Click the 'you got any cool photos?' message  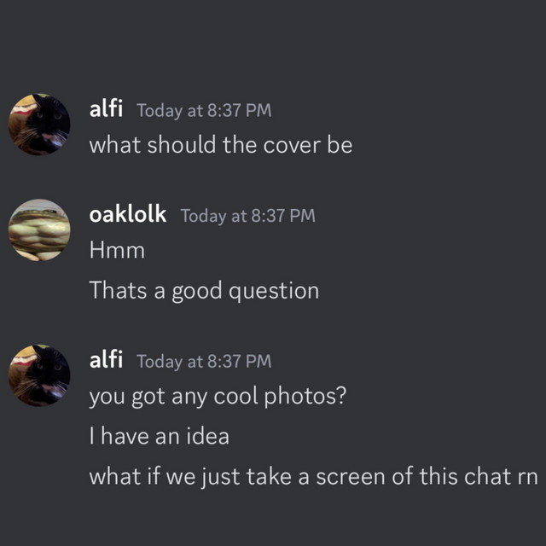coord(217,397)
